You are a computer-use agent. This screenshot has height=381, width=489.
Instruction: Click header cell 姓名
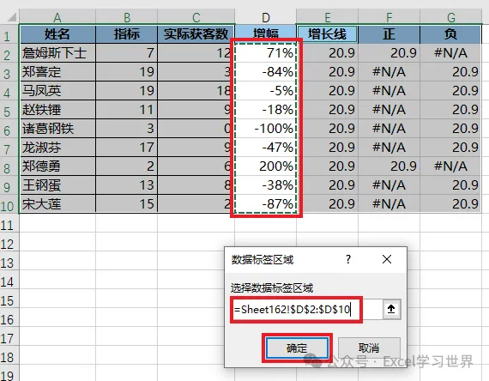pos(57,34)
